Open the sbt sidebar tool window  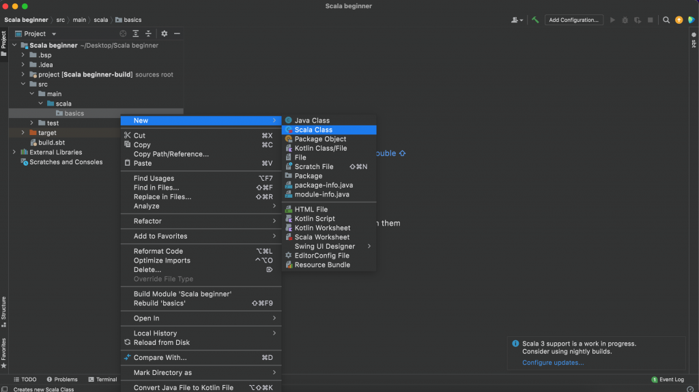pyautogui.click(x=694, y=40)
